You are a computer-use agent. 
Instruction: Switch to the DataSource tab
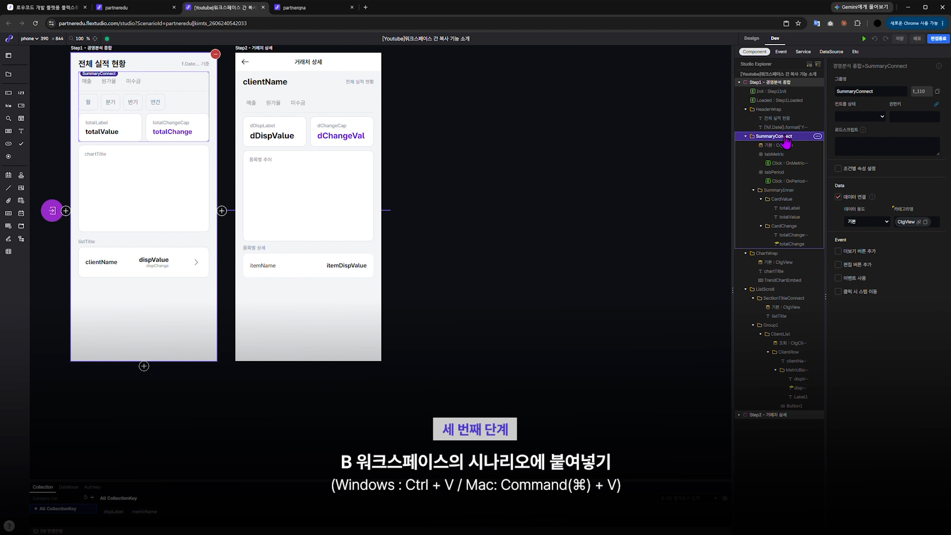coord(831,52)
